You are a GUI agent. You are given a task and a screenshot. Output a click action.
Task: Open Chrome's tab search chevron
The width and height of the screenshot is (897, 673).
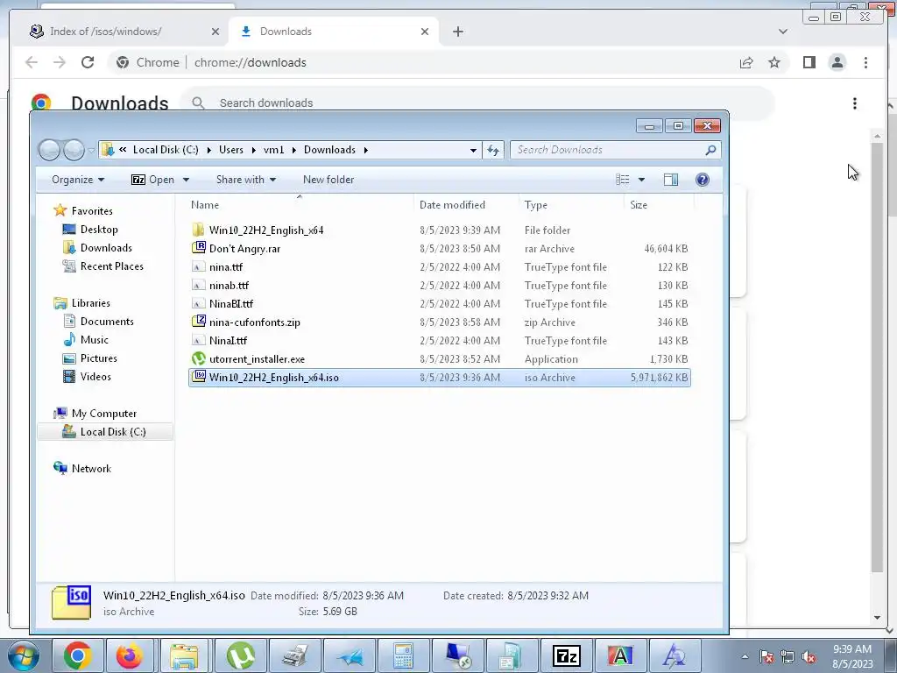point(782,32)
